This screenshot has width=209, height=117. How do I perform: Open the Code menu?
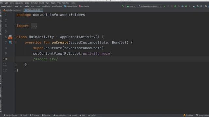(27, 3)
